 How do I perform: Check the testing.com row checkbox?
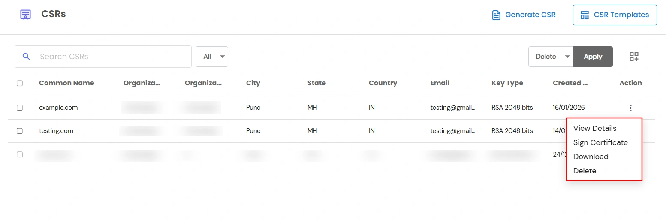click(x=20, y=131)
